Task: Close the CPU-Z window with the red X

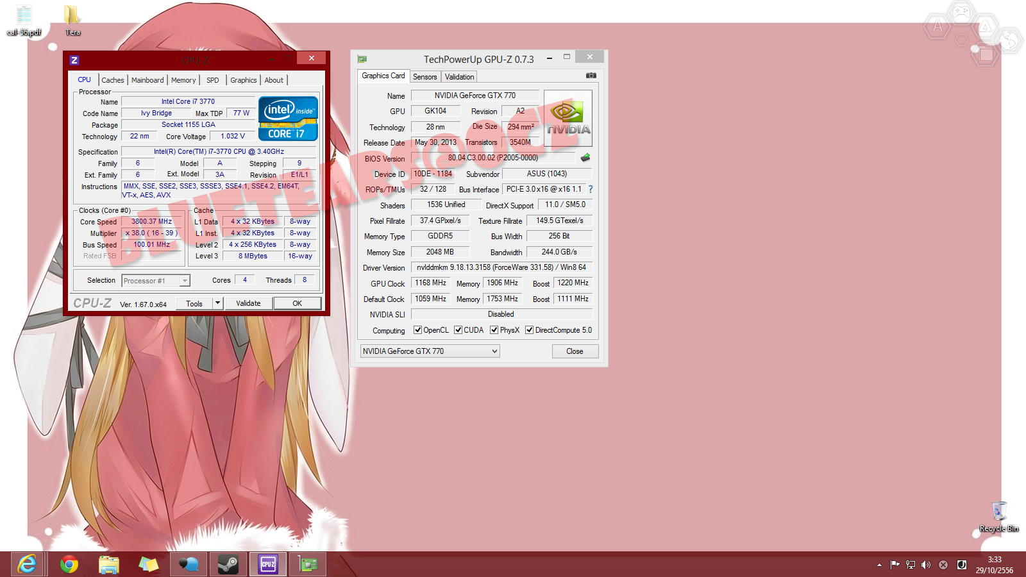Action: [x=312, y=58]
